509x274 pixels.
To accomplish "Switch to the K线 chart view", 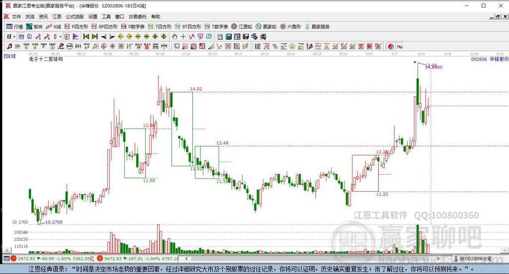I will 53,27.
